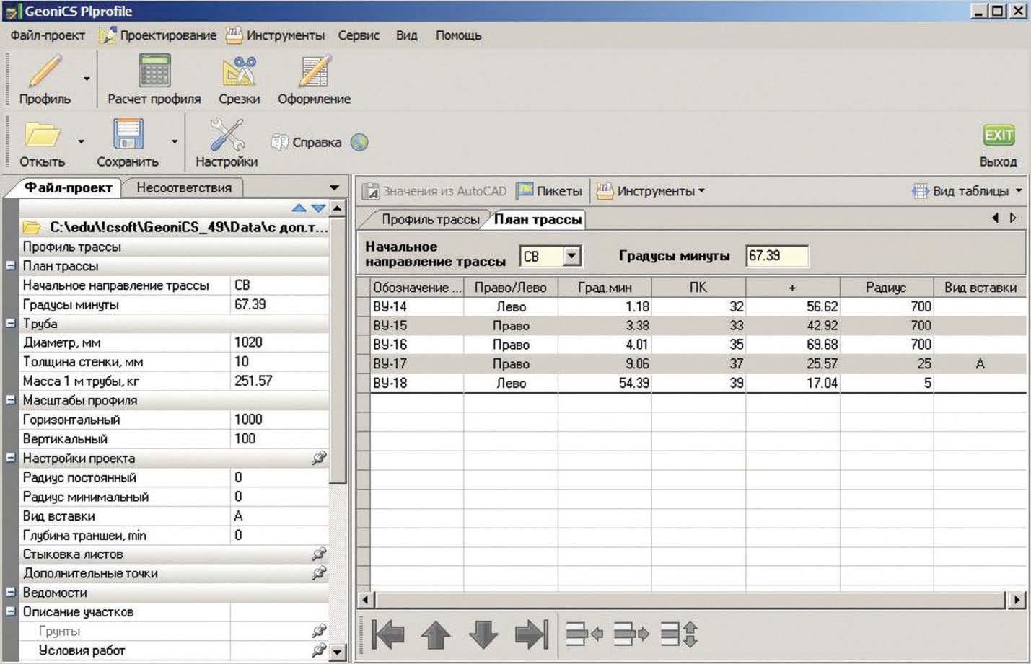
Task: Click the globe icon beside Справка
Action: click(359, 143)
